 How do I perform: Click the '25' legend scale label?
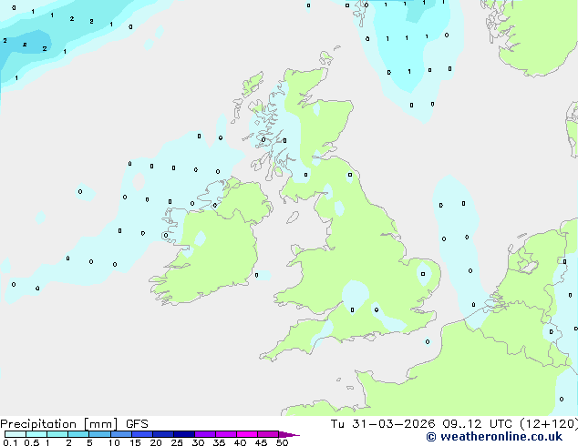pos(177,442)
